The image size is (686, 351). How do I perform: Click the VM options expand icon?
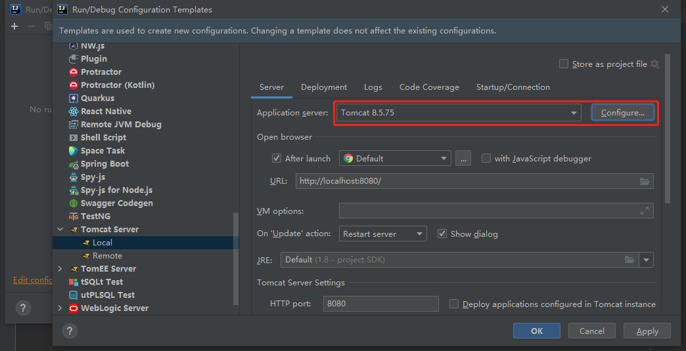click(645, 211)
